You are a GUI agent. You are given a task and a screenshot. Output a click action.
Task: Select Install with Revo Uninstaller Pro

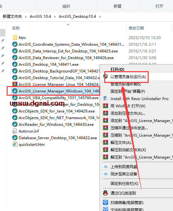point(139,99)
